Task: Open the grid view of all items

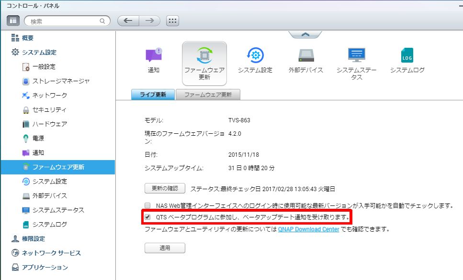Action: tap(172, 21)
